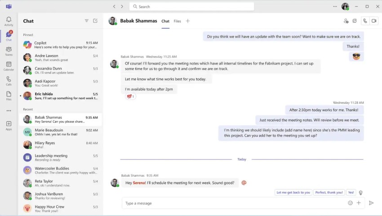The height and width of the screenshot is (216, 382).
Task: Open the Files section in sidebar
Action: (9, 96)
